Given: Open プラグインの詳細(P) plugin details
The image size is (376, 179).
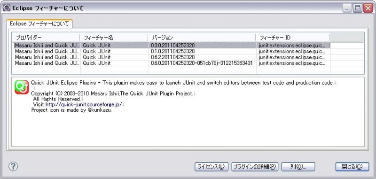Looking at the screenshot, I should pos(255,167).
